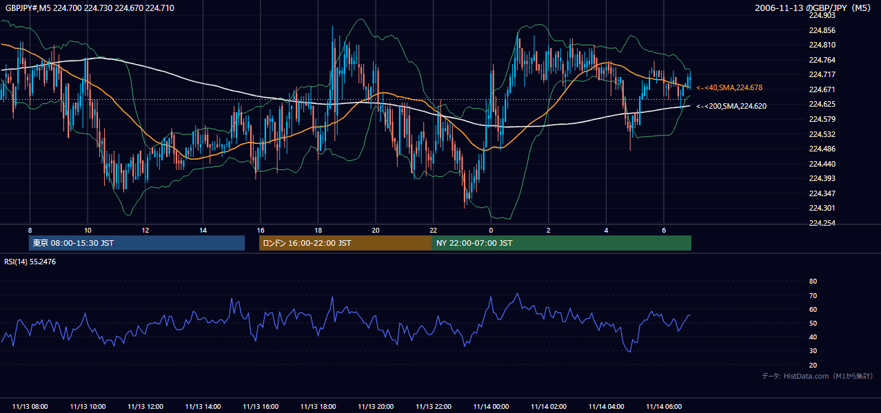Click the HistData.com data source credit
Image resolution: width=881 pixels, height=413 pixels.
pyautogui.click(x=818, y=376)
